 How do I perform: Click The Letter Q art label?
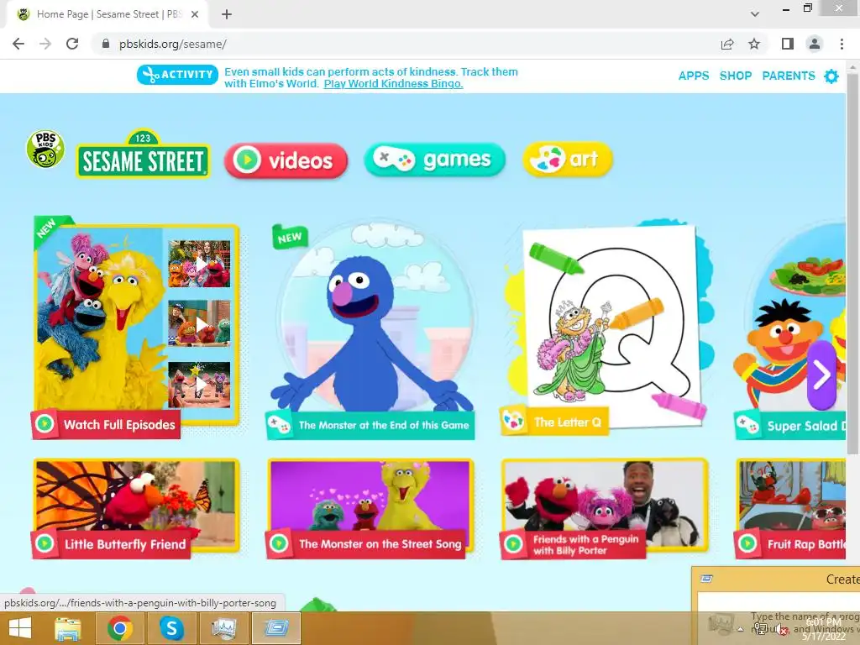tap(554, 422)
